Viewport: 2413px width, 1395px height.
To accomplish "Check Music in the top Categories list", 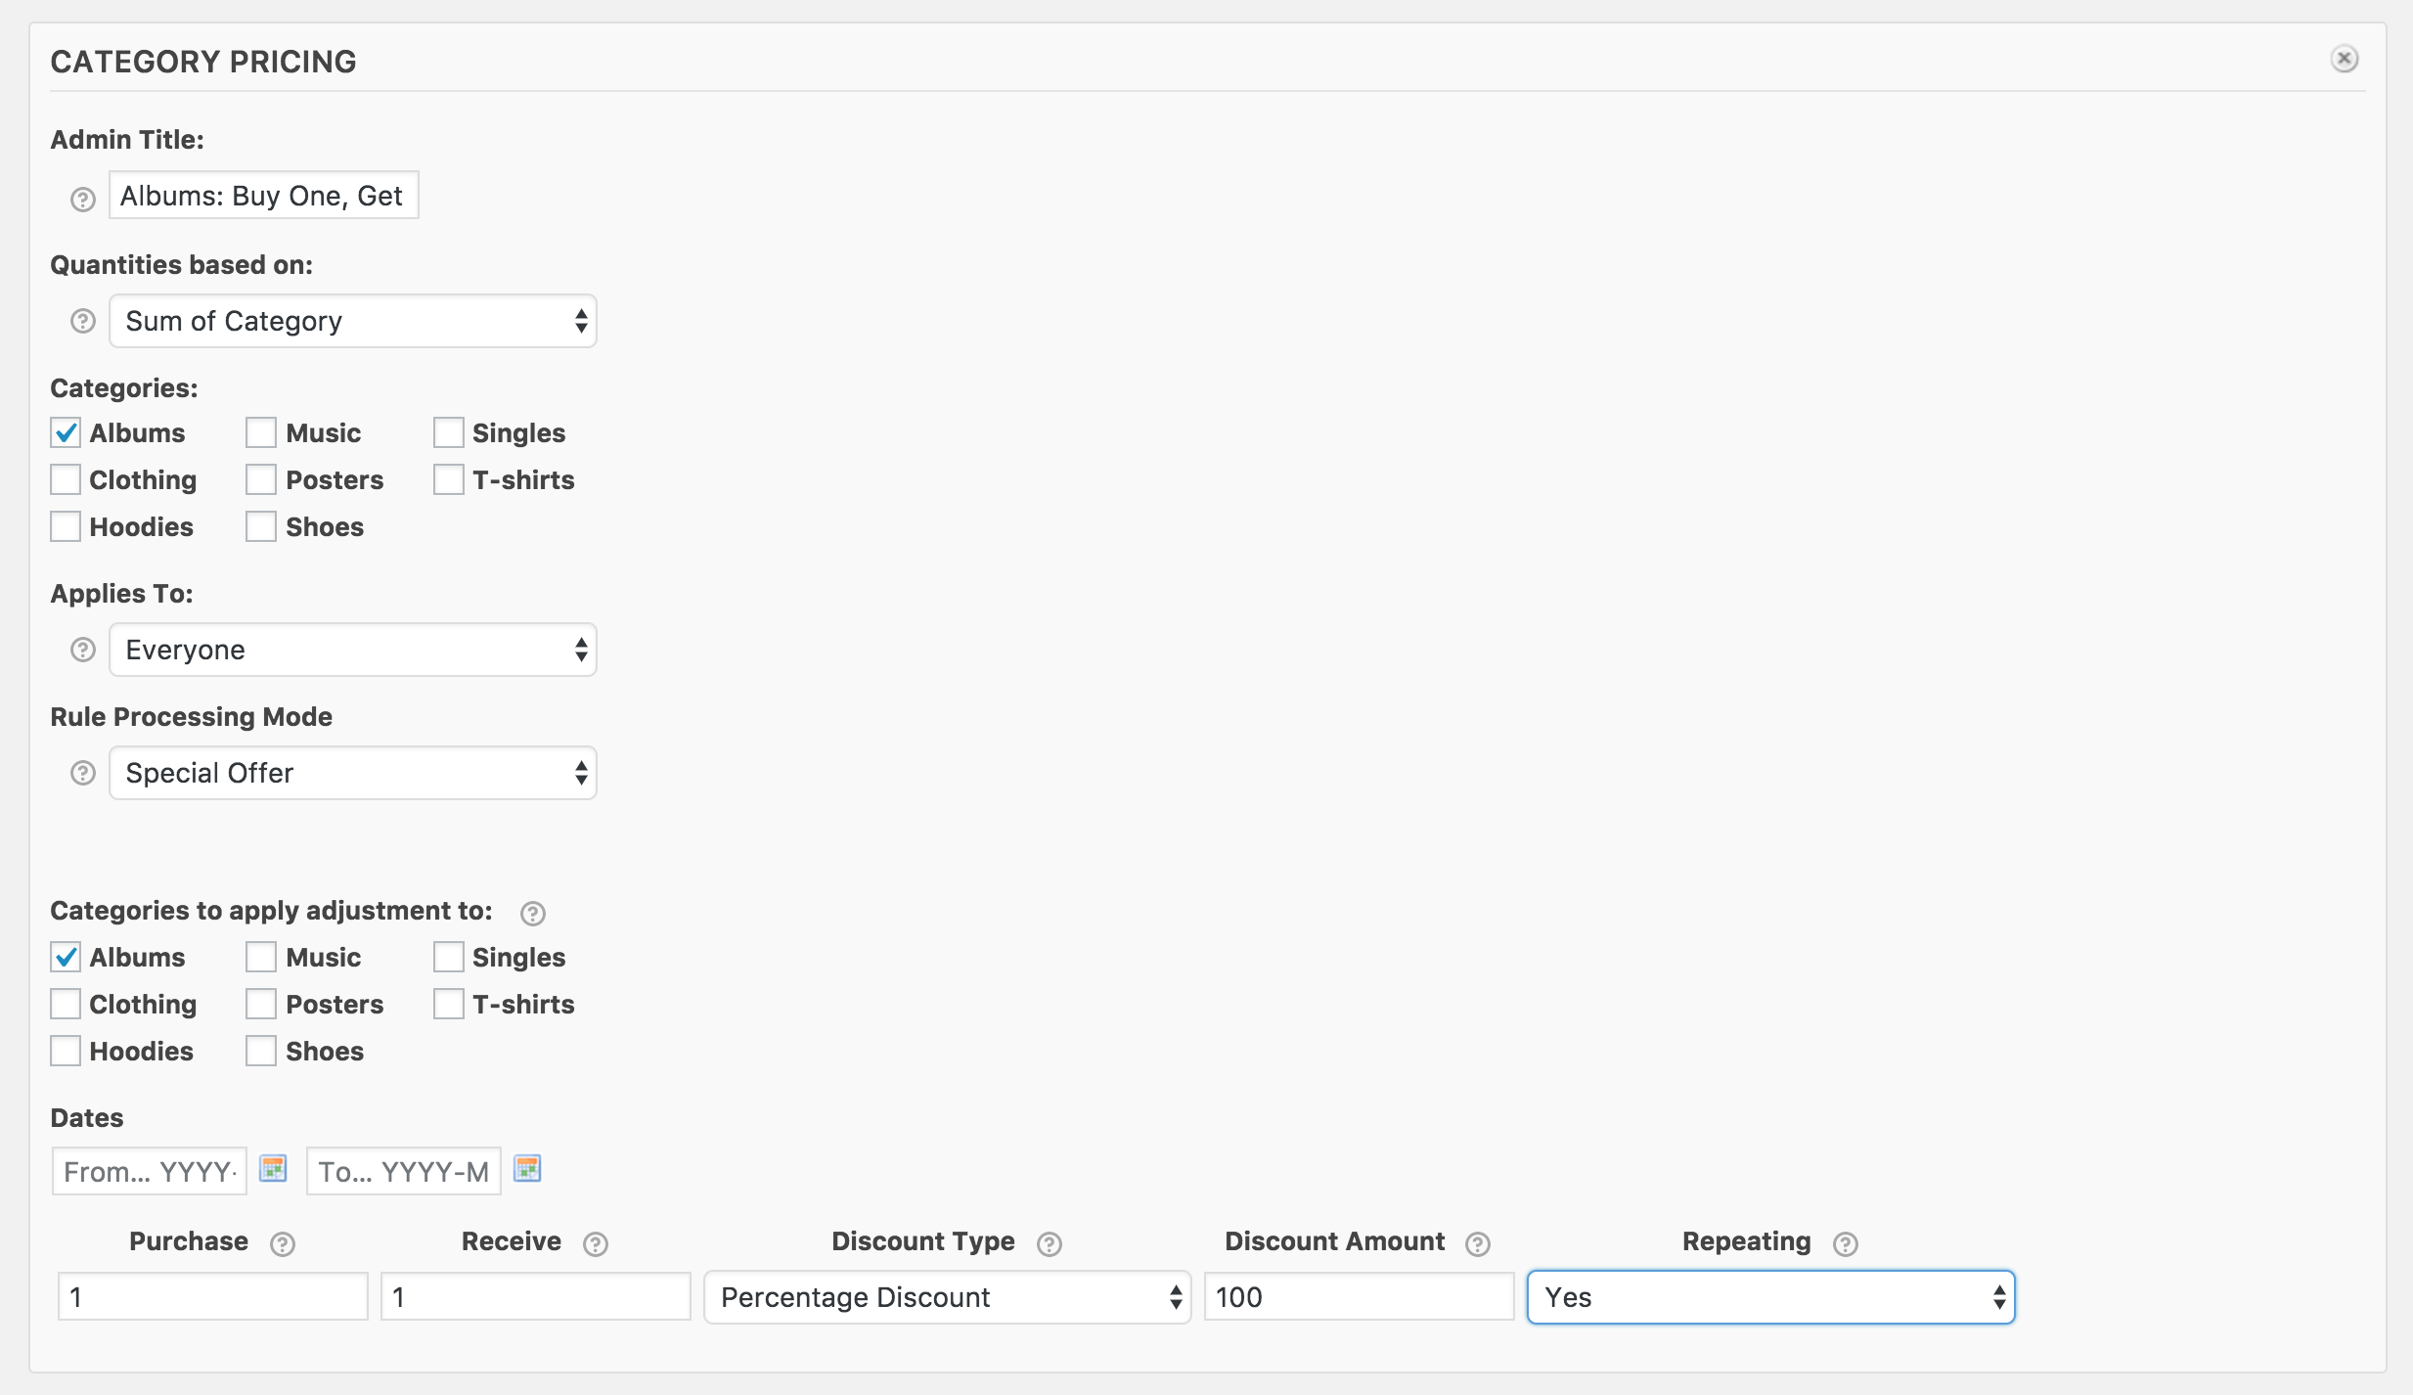I will point(261,432).
